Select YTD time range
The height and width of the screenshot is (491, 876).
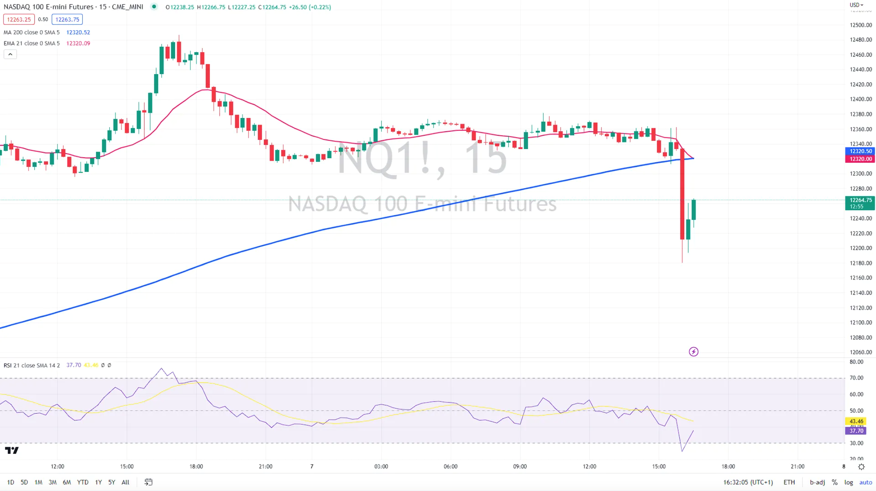[x=83, y=482]
